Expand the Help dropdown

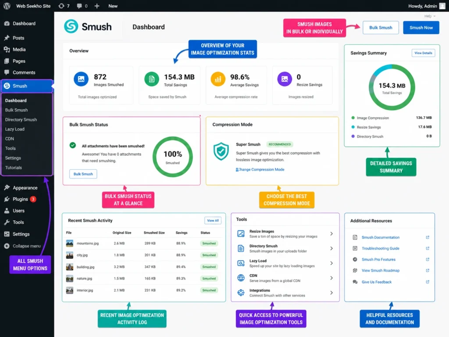[x=430, y=16]
